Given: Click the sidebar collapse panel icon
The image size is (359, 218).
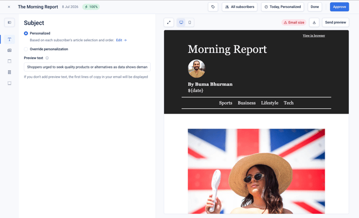Looking at the screenshot, I should point(10,22).
